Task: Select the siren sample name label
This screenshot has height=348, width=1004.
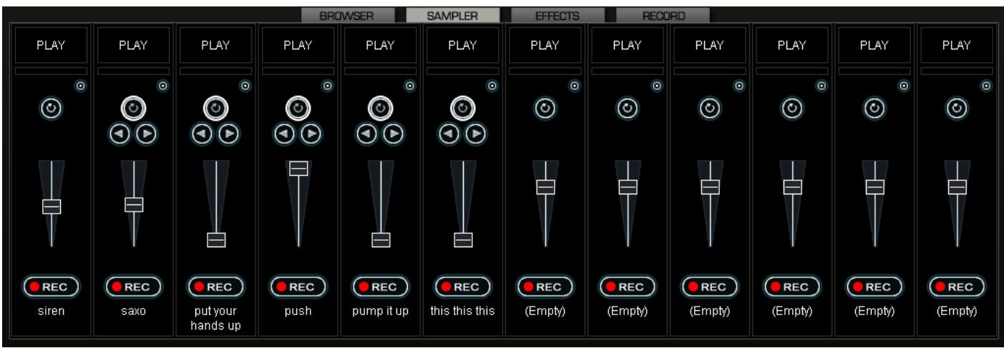Action: pyautogui.click(x=51, y=312)
